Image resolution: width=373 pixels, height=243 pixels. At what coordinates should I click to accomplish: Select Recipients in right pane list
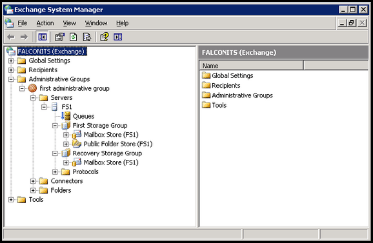pyautogui.click(x=226, y=85)
